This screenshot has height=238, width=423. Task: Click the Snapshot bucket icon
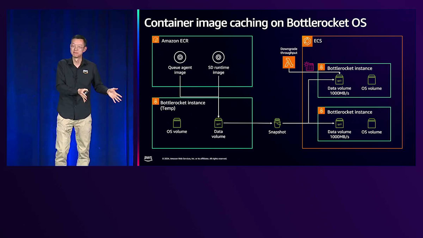(x=277, y=123)
